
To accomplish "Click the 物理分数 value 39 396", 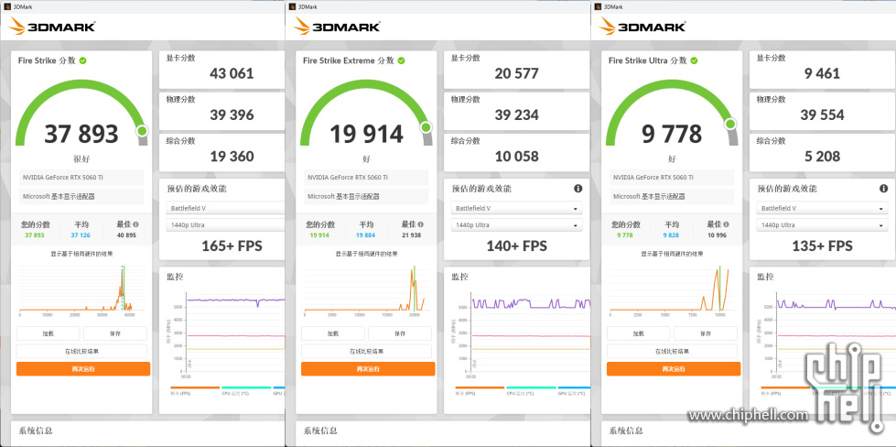I will 232,114.
